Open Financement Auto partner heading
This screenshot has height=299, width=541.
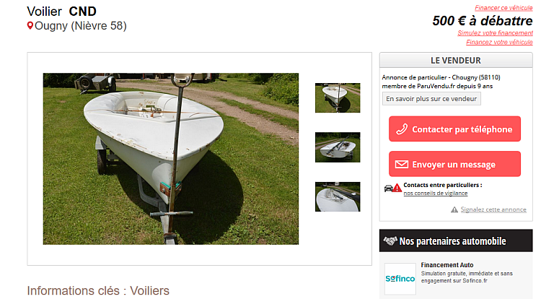click(447, 265)
